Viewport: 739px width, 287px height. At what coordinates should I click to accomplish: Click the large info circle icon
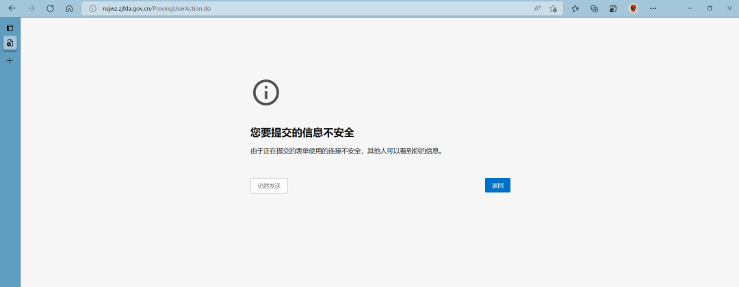coord(266,92)
